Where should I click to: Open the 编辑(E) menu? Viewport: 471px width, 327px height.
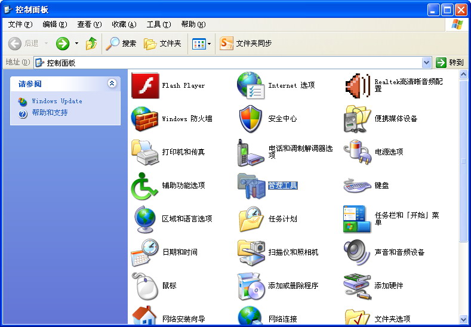55,24
